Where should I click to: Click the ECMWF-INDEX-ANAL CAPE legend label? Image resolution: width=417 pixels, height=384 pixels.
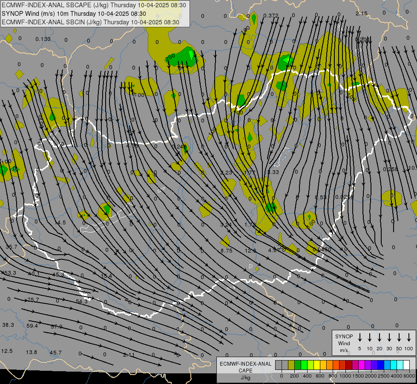245,370
